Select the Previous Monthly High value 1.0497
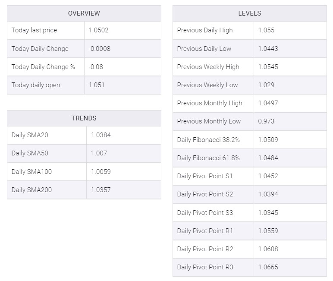Viewport: 333px width, 281px height. [x=268, y=103]
